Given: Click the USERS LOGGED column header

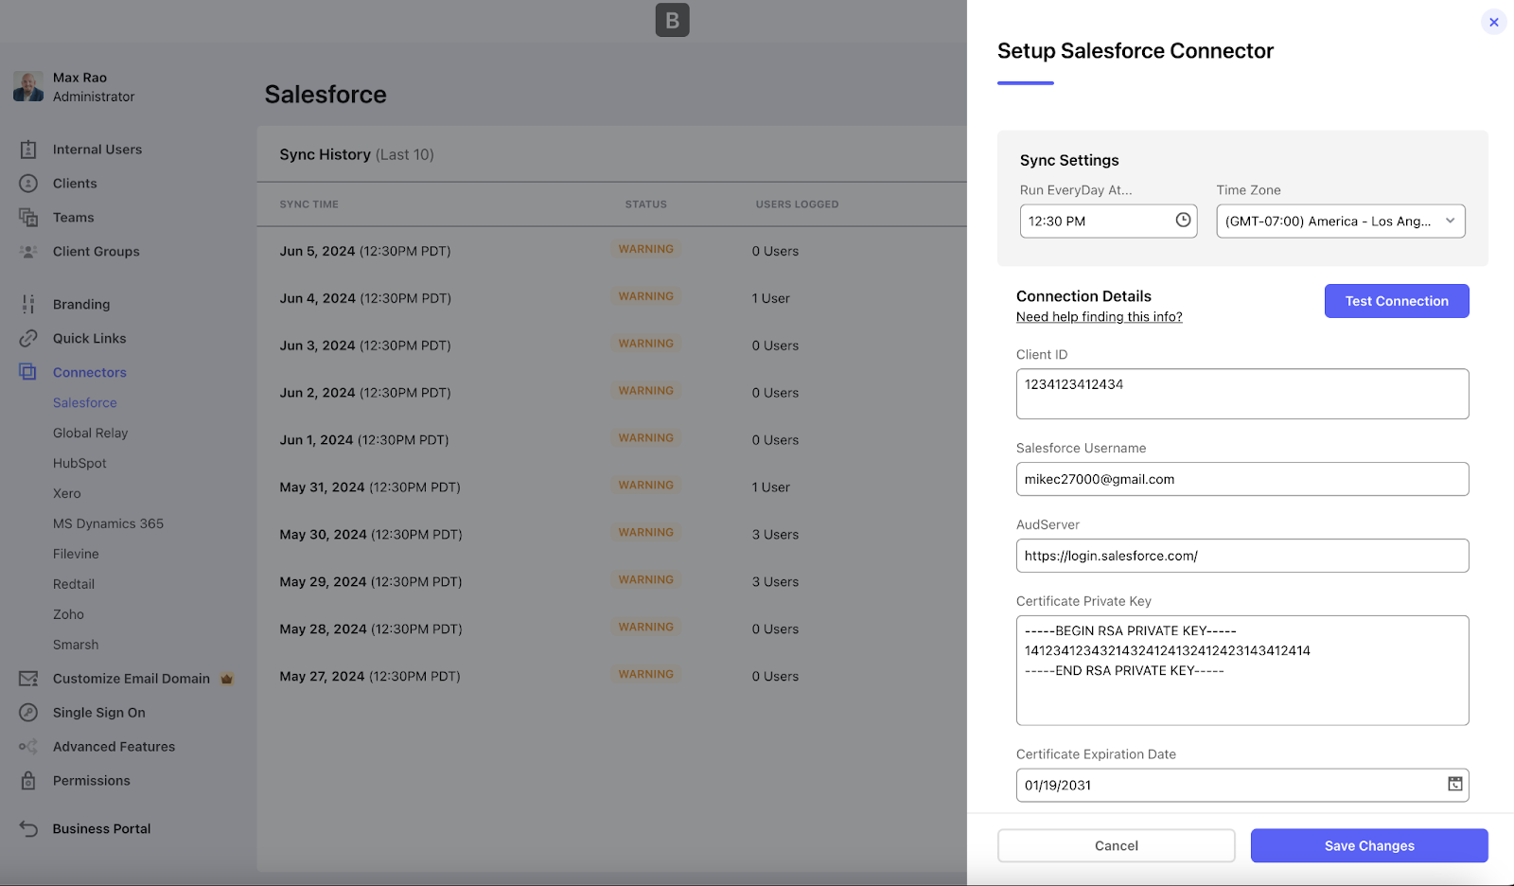Looking at the screenshot, I should pos(798,204).
